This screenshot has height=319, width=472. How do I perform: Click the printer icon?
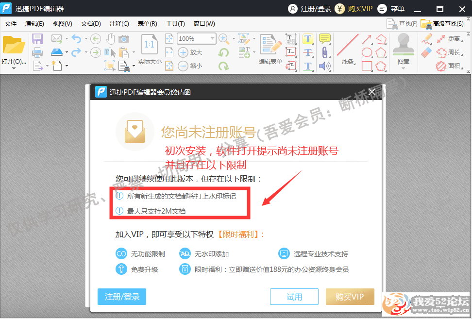[x=37, y=52]
